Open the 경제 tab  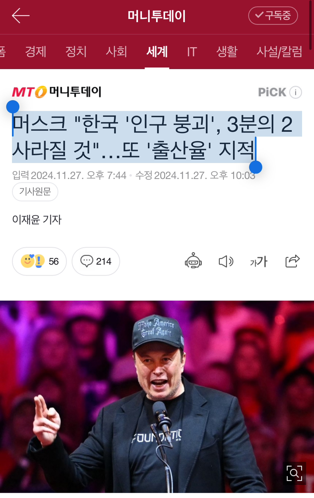point(36,51)
